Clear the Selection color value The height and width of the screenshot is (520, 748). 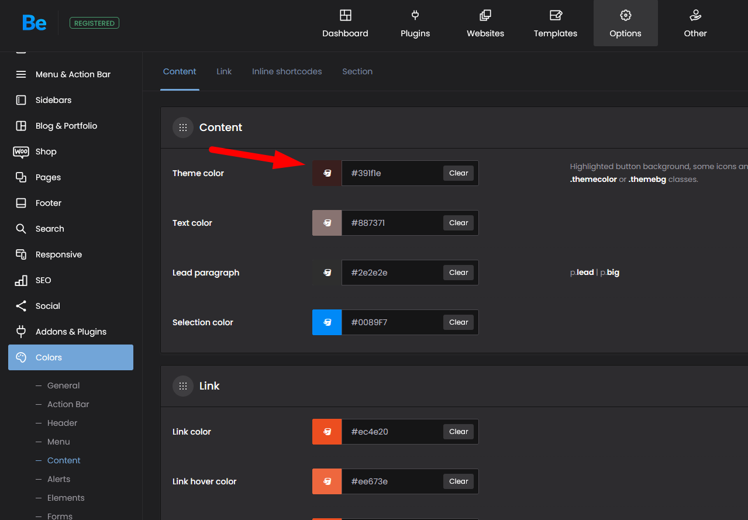tap(459, 322)
